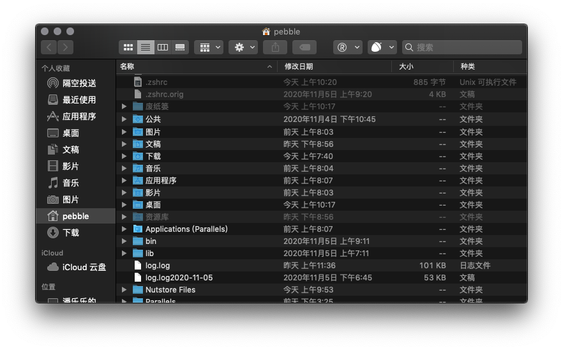Select the bin folder name
This screenshot has height=350, width=563.
pyautogui.click(x=151, y=241)
